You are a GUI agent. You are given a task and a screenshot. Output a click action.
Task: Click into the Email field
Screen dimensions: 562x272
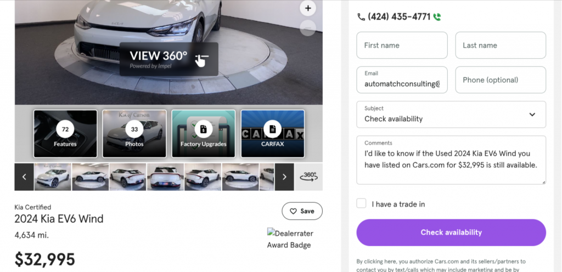click(x=402, y=80)
